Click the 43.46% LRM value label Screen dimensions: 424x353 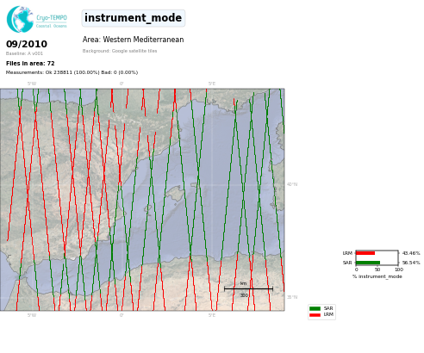[x=411, y=253]
